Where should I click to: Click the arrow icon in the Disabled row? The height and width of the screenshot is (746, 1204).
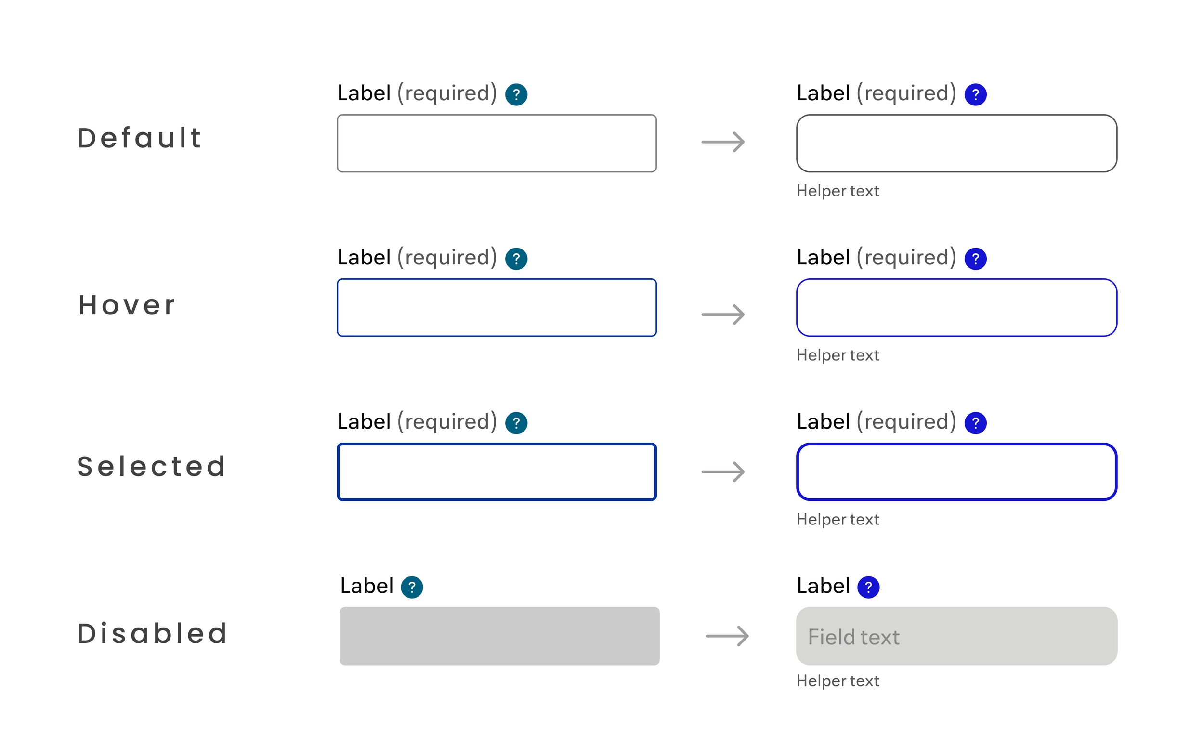coord(727,636)
